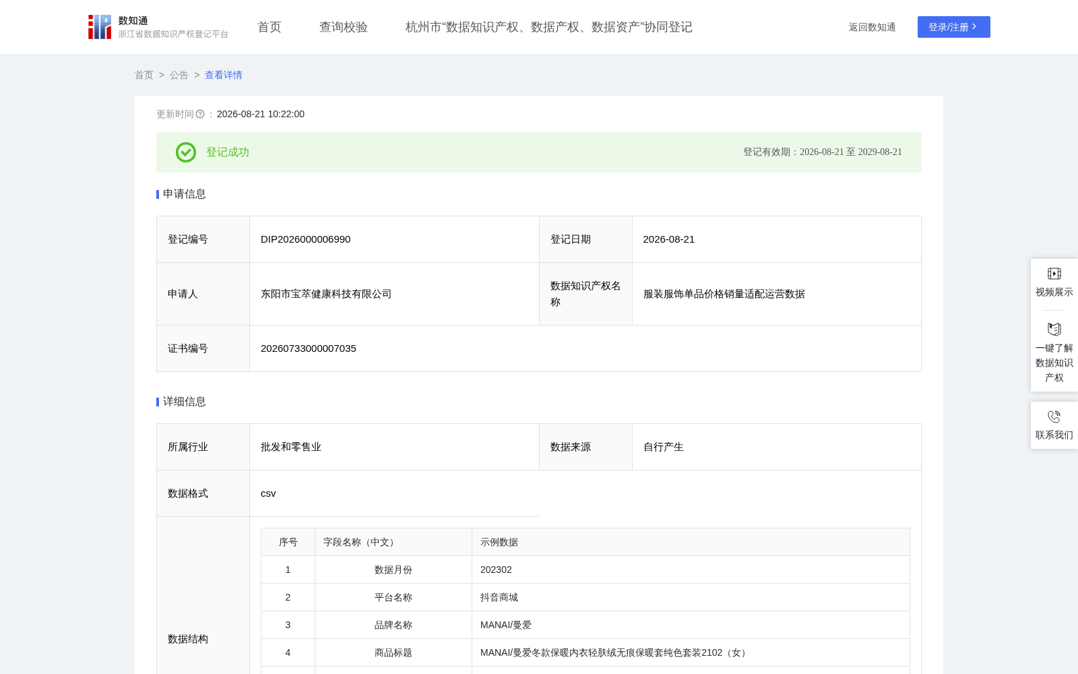Click the 浙江省数据知识产权登记平台 subtitle
Screen dimensions: 1078x674
[174, 34]
